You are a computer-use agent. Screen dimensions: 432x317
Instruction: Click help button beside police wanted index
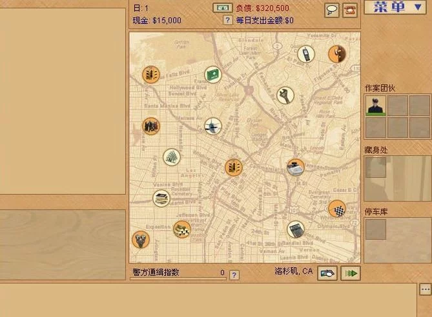pos(234,274)
